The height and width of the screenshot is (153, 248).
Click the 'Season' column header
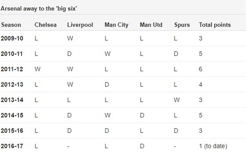(11, 25)
